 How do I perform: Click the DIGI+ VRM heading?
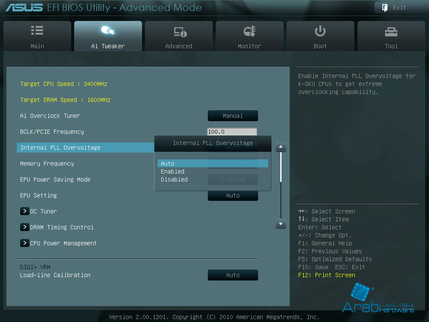point(35,267)
